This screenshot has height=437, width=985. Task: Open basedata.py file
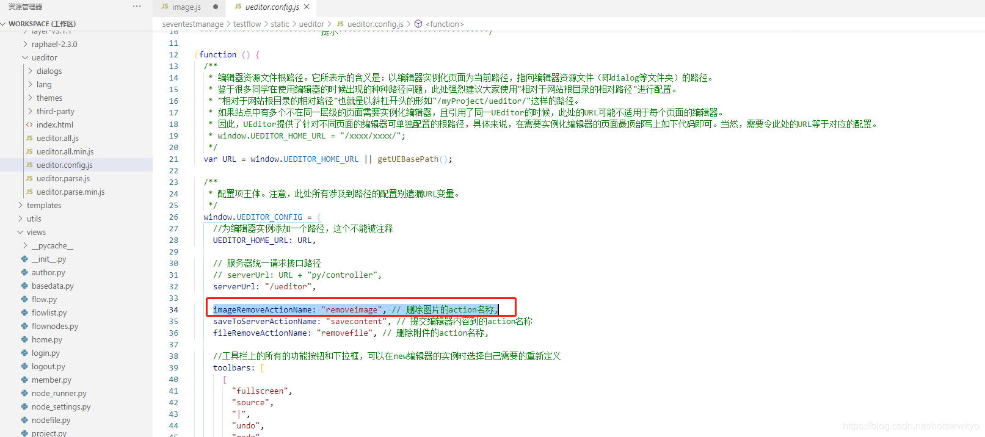click(53, 286)
